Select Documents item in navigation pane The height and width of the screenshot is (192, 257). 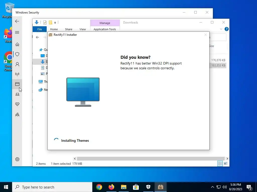pyautogui.click(x=44, y=67)
